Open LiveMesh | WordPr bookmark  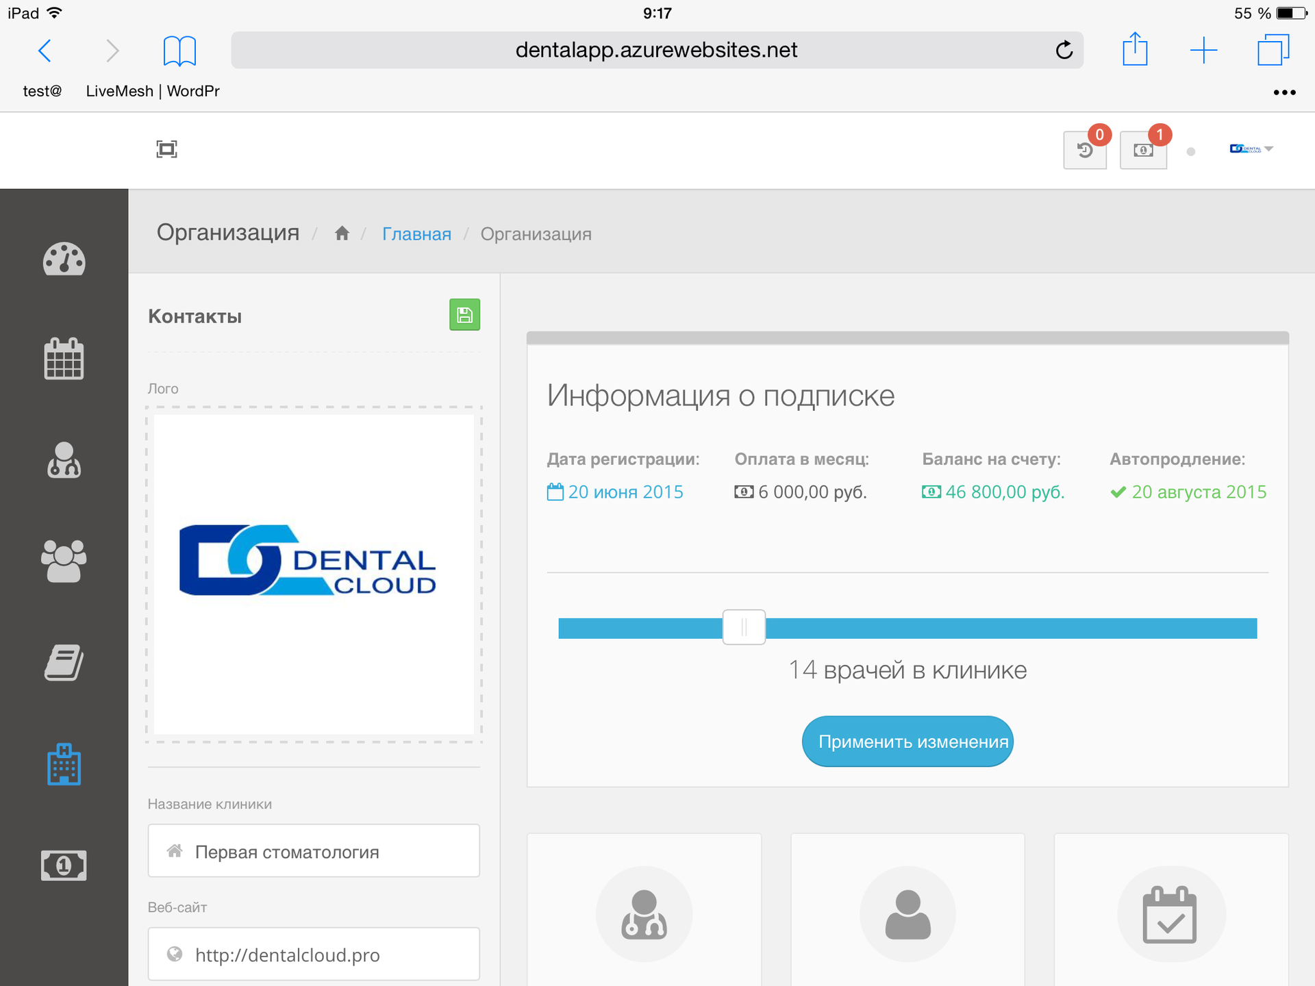tap(153, 91)
